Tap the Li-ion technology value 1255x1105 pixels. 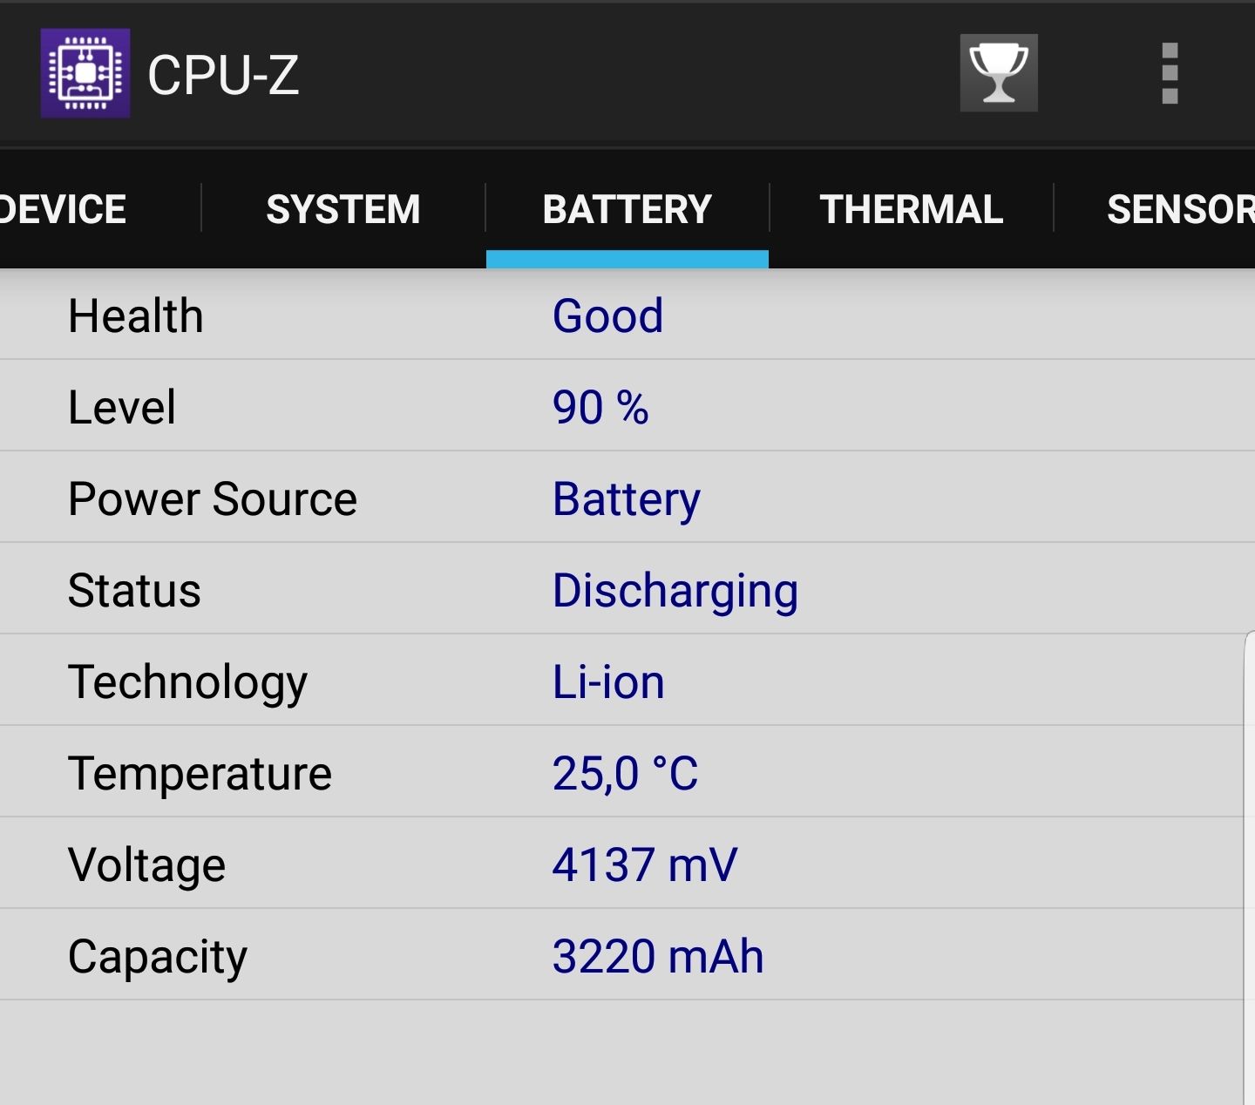pyautogui.click(x=608, y=682)
